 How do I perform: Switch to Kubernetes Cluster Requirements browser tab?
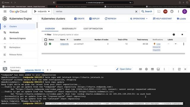point(119,7)
